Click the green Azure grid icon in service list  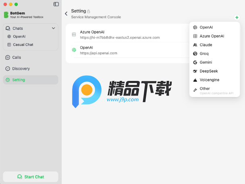pyautogui.click(x=74, y=34)
